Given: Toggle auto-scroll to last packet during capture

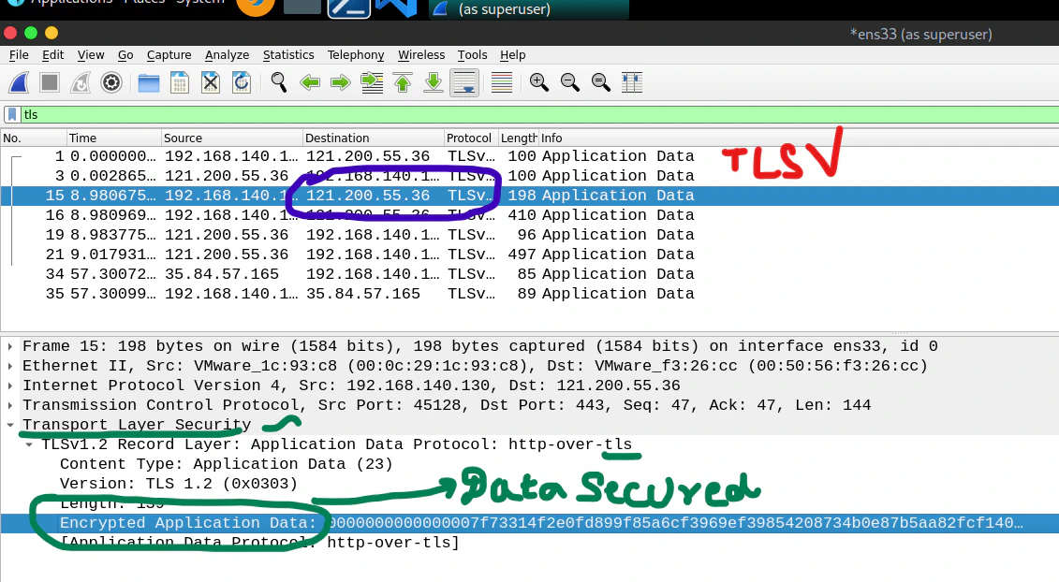Looking at the screenshot, I should [x=464, y=82].
